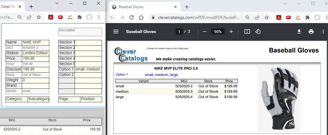This screenshot has width=328, height=135.
Task: Open tab search dropdown in right browser
Action: point(285,4)
